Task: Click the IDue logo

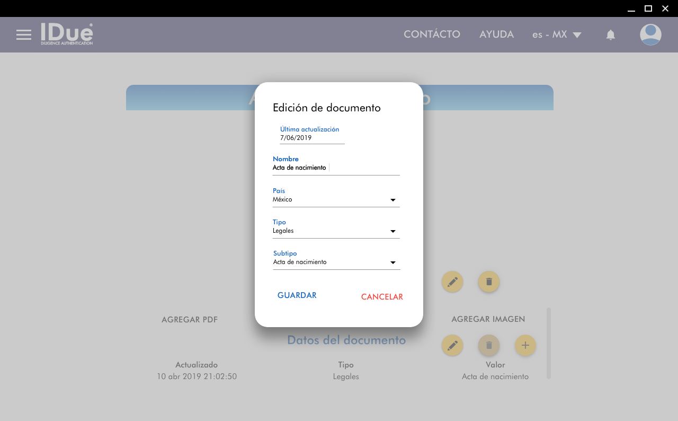Action: [67, 34]
